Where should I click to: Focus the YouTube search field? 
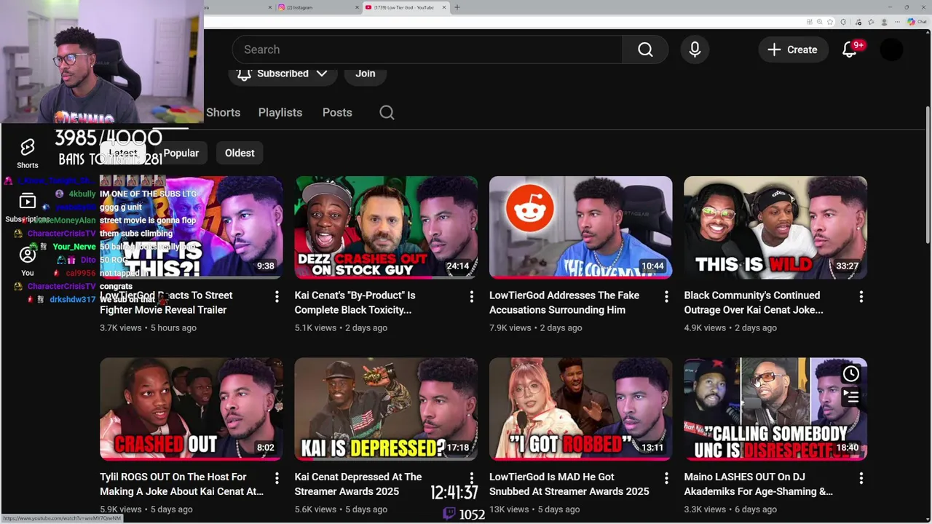pyautogui.click(x=427, y=49)
